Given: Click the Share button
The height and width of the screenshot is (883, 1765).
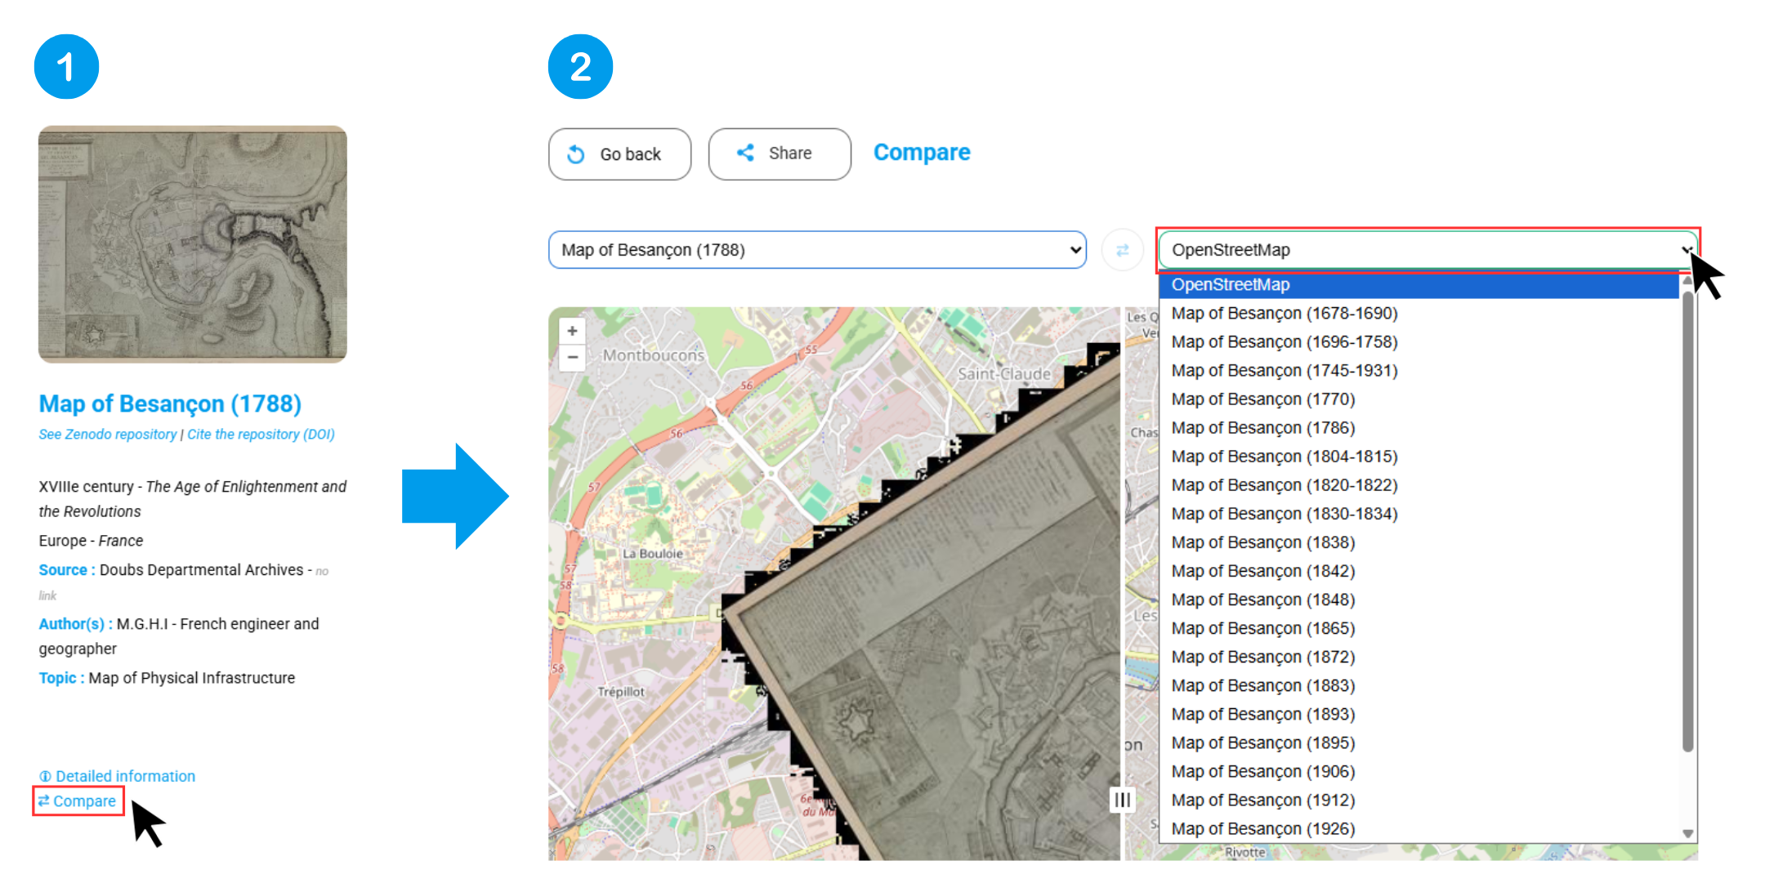Looking at the screenshot, I should pyautogui.click(x=779, y=154).
